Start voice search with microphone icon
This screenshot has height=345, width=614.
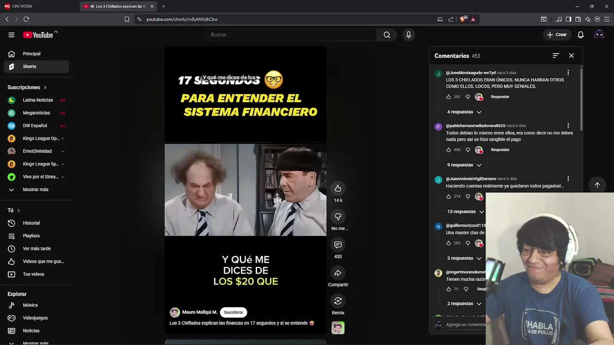pos(409,34)
